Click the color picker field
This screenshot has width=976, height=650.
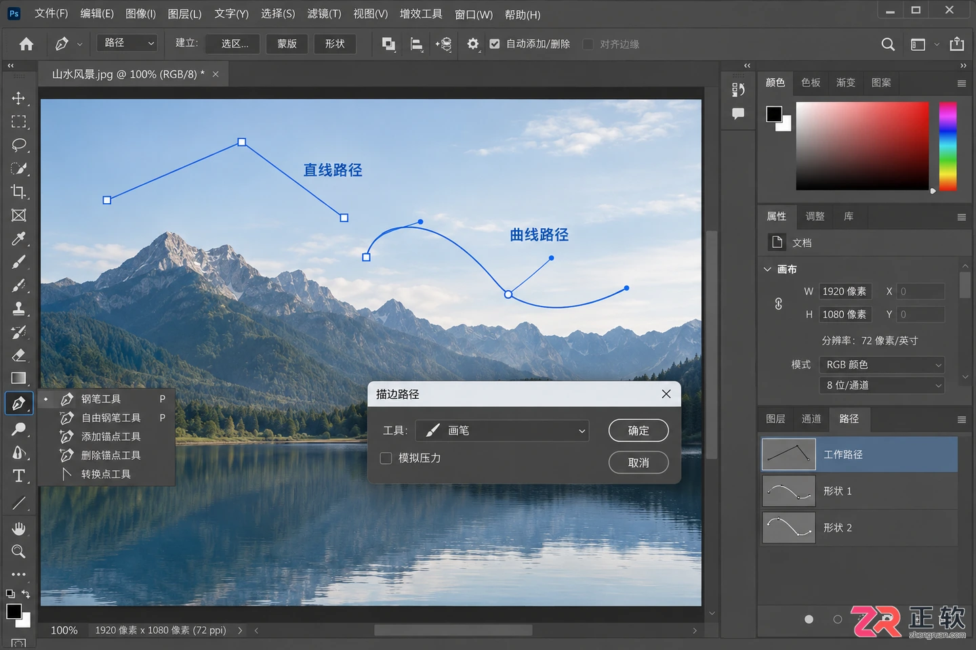pyautogui.click(x=862, y=146)
